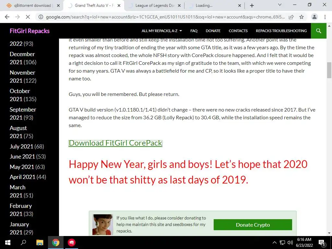Image resolution: width=332 pixels, height=249 pixels.
Task: Open the red Riot client taskbar icon
Action: (72, 243)
